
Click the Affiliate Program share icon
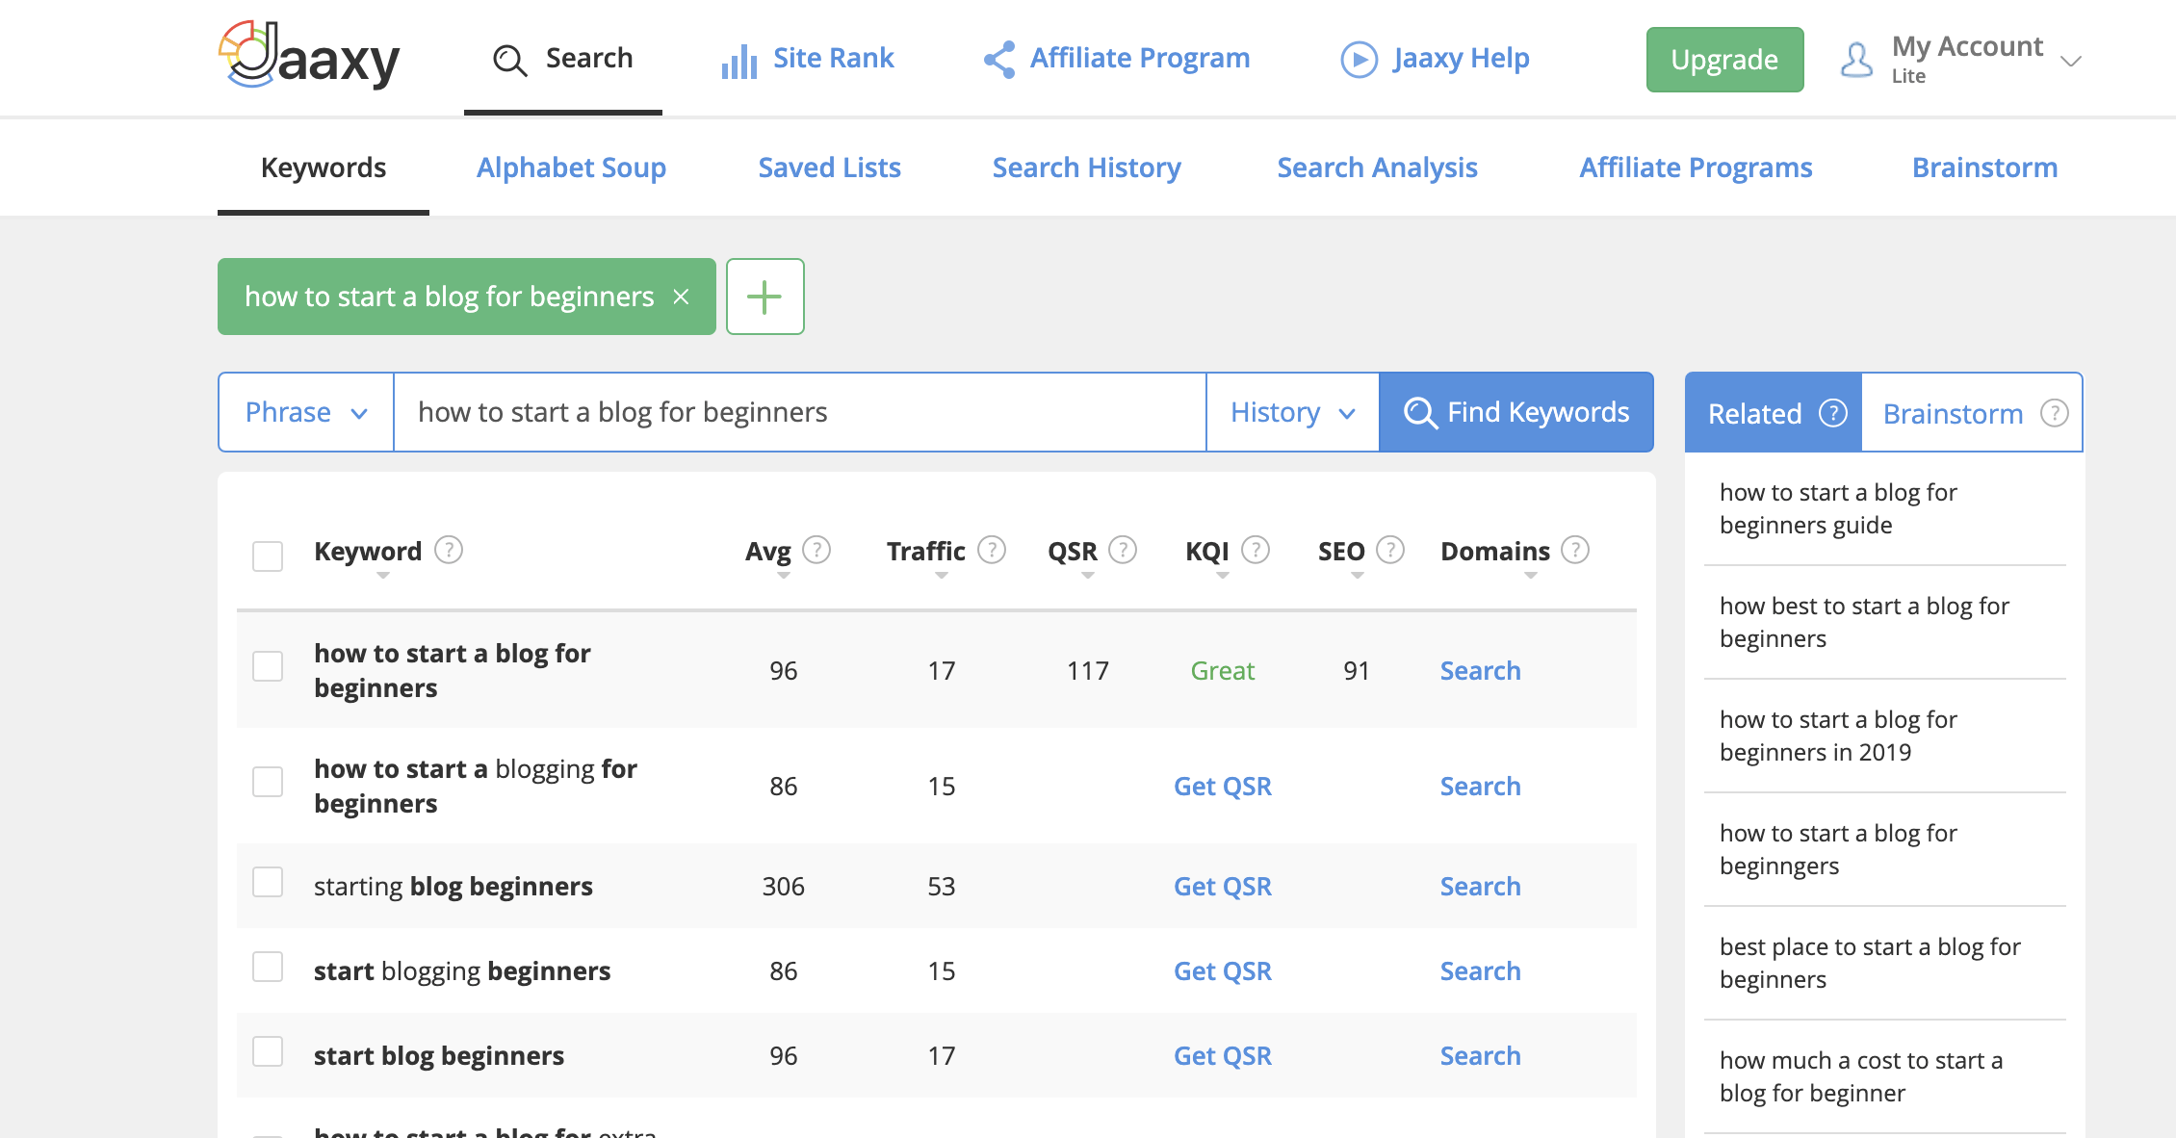click(x=999, y=60)
